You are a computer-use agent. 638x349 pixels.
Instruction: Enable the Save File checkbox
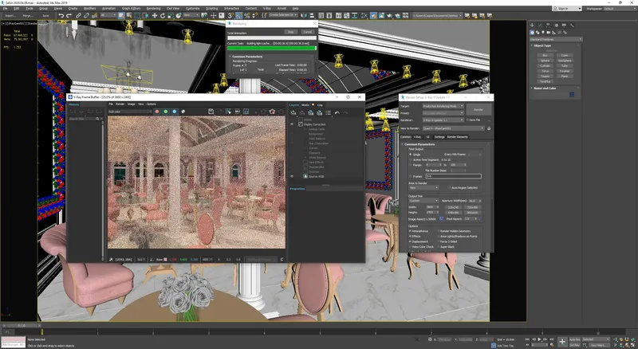(x=467, y=120)
